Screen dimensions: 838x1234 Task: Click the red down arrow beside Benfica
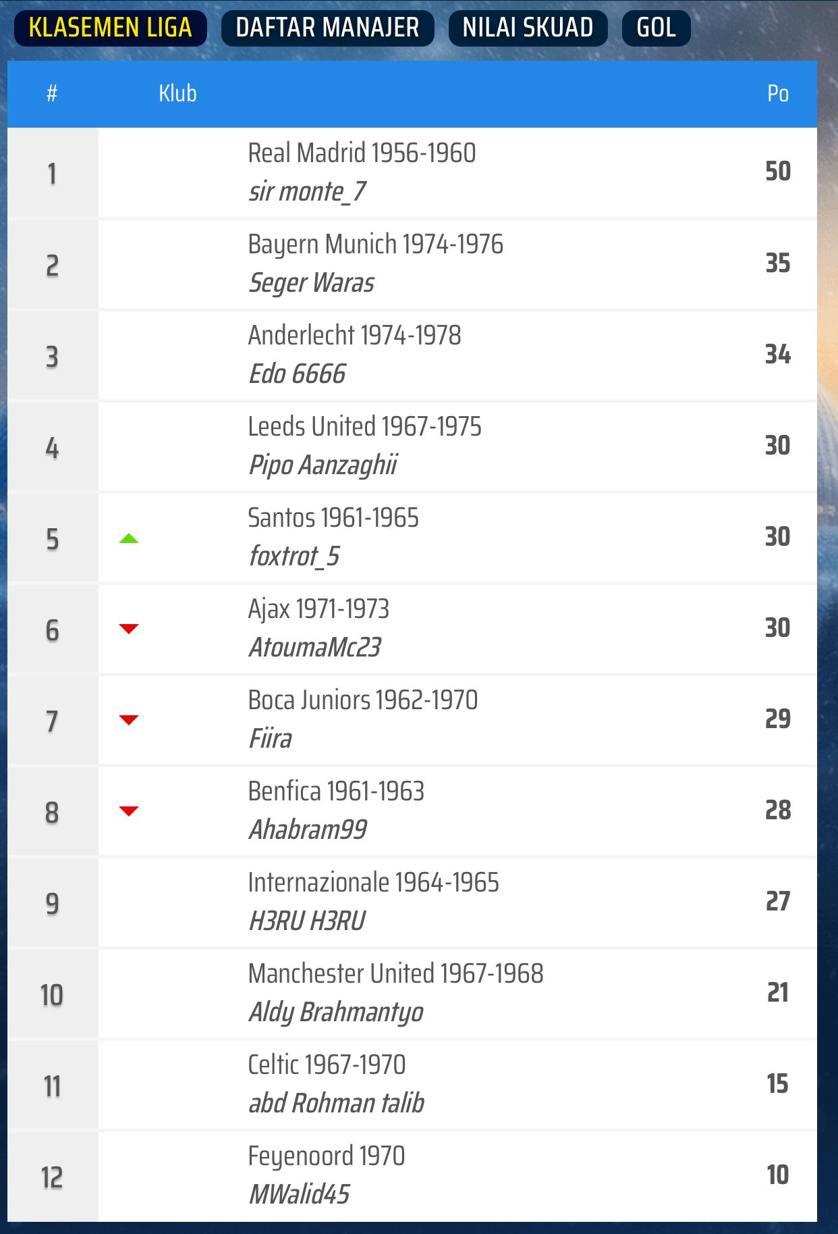129,811
